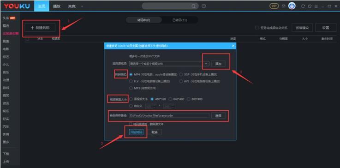Open 资讯 in the sidebar
This screenshot has height=168, width=340.
6,103
